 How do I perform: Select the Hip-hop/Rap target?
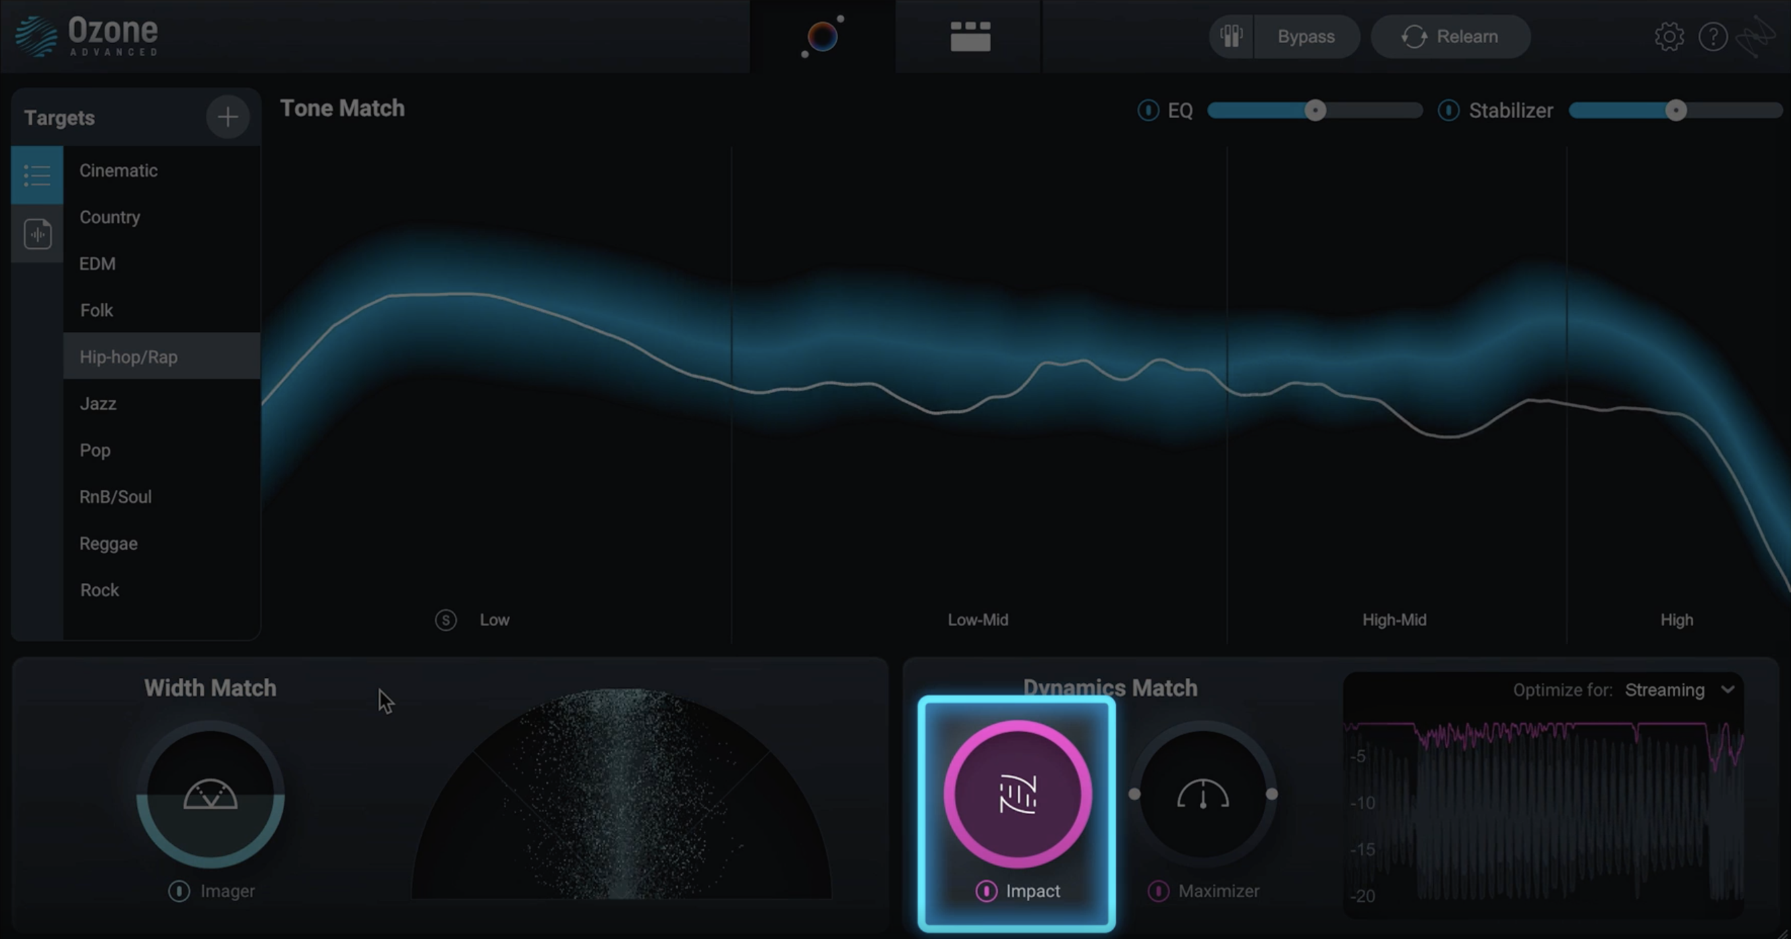point(161,357)
